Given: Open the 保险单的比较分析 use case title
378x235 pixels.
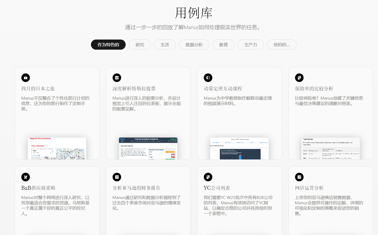Looking at the screenshot, I should tap(314, 89).
